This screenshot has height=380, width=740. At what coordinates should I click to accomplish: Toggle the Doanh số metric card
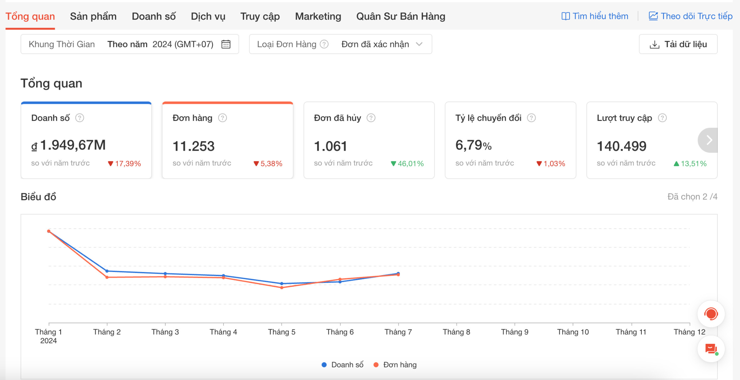[86, 140]
